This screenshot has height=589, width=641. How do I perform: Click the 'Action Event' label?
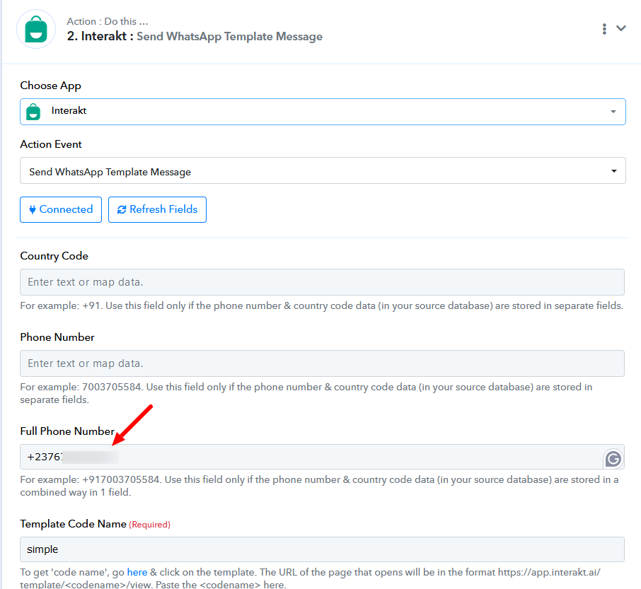coord(51,144)
